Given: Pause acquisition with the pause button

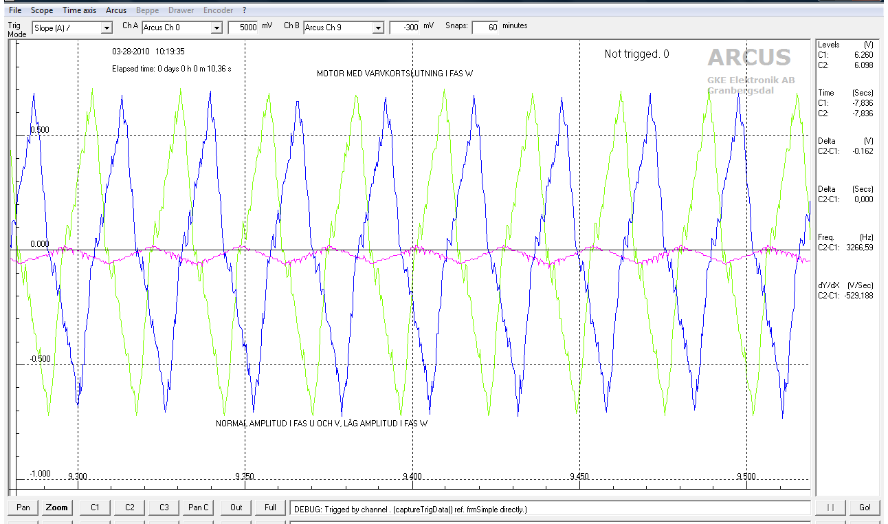Looking at the screenshot, I should pyautogui.click(x=830, y=507).
